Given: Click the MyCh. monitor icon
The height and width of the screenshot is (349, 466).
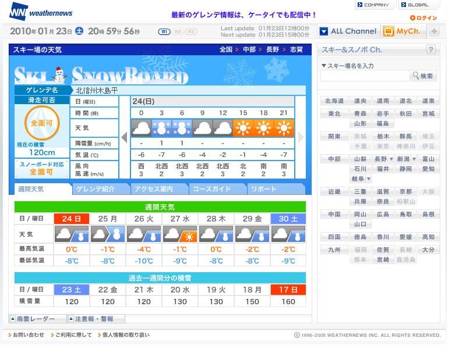Looking at the screenshot, I should pos(388,31).
